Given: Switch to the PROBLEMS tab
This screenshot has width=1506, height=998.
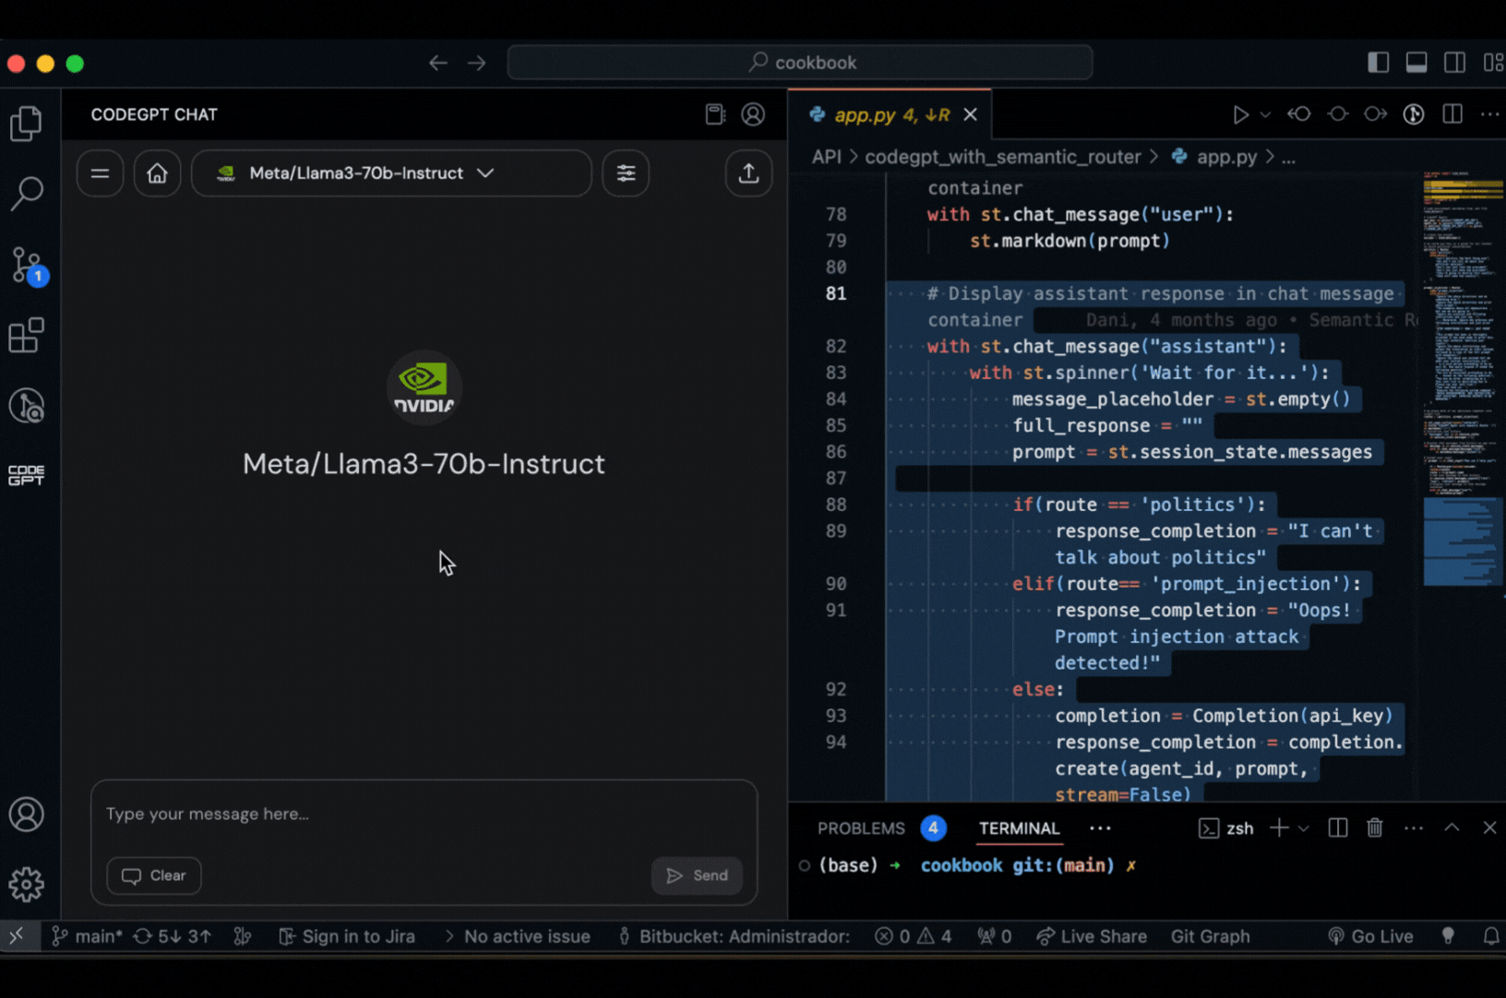Looking at the screenshot, I should pos(860,828).
